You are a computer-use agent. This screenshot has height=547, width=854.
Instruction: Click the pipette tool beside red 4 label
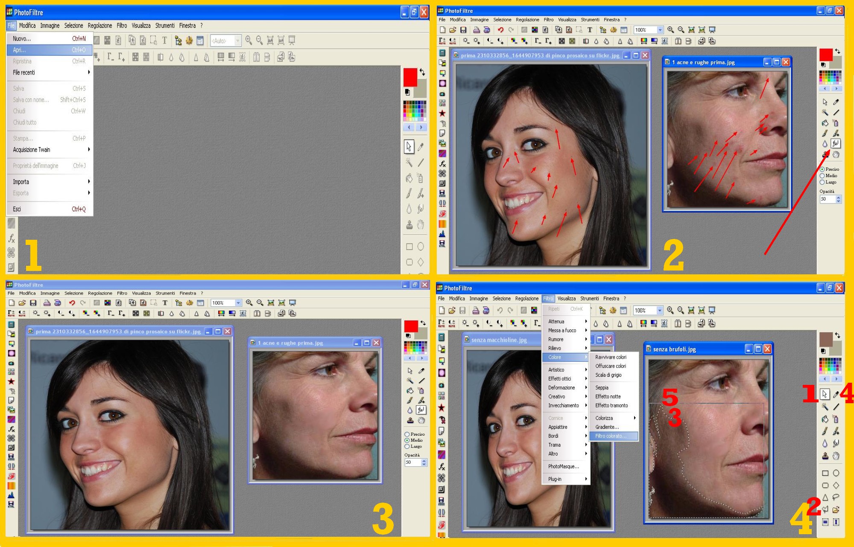[836, 394]
